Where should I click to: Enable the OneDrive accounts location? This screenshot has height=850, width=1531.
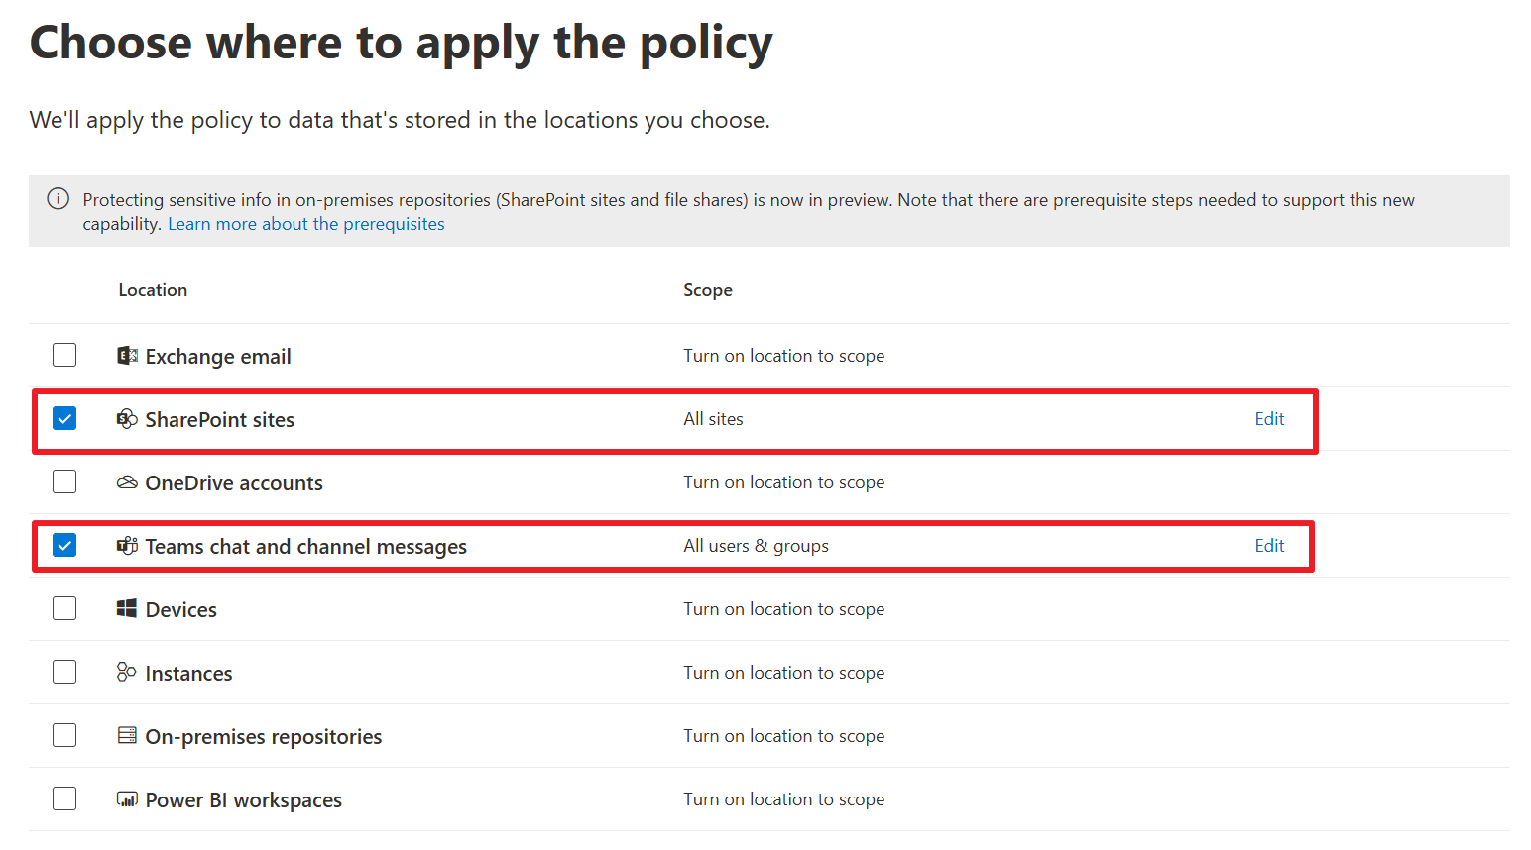63,480
